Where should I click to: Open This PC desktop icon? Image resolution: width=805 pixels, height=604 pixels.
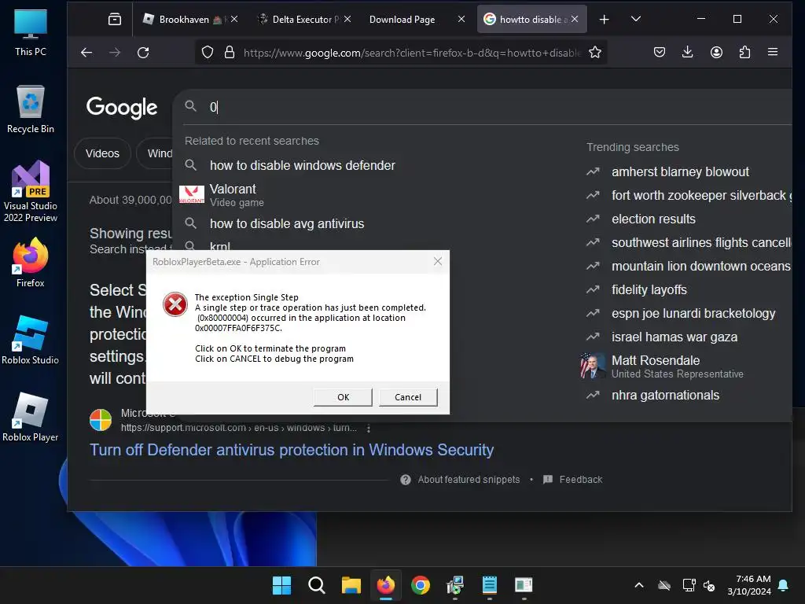[x=31, y=33]
